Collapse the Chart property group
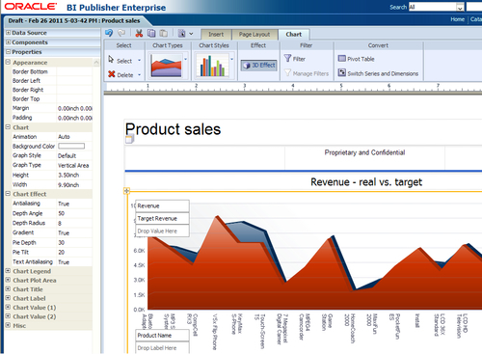The image size is (482, 354). 8,127
